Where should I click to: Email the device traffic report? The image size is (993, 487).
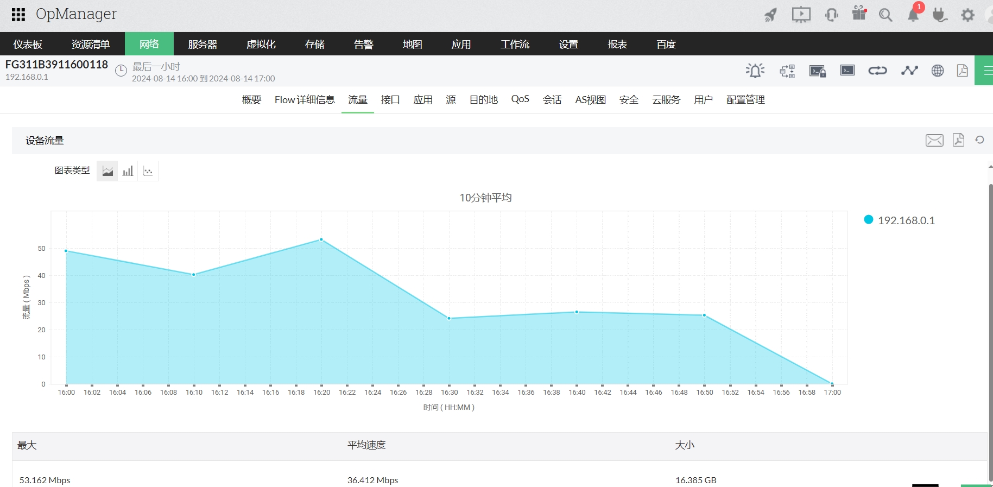click(x=934, y=140)
